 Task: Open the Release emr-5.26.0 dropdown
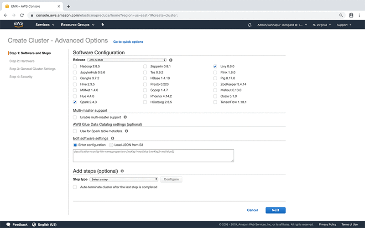pyautogui.click(x=127, y=60)
